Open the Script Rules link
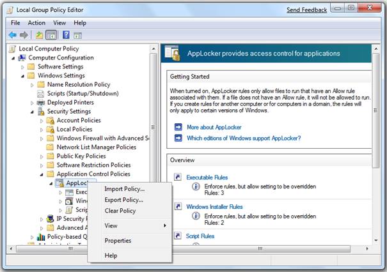The image size is (387, 272). point(200,236)
